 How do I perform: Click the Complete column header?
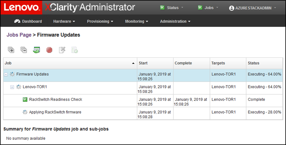192,63
